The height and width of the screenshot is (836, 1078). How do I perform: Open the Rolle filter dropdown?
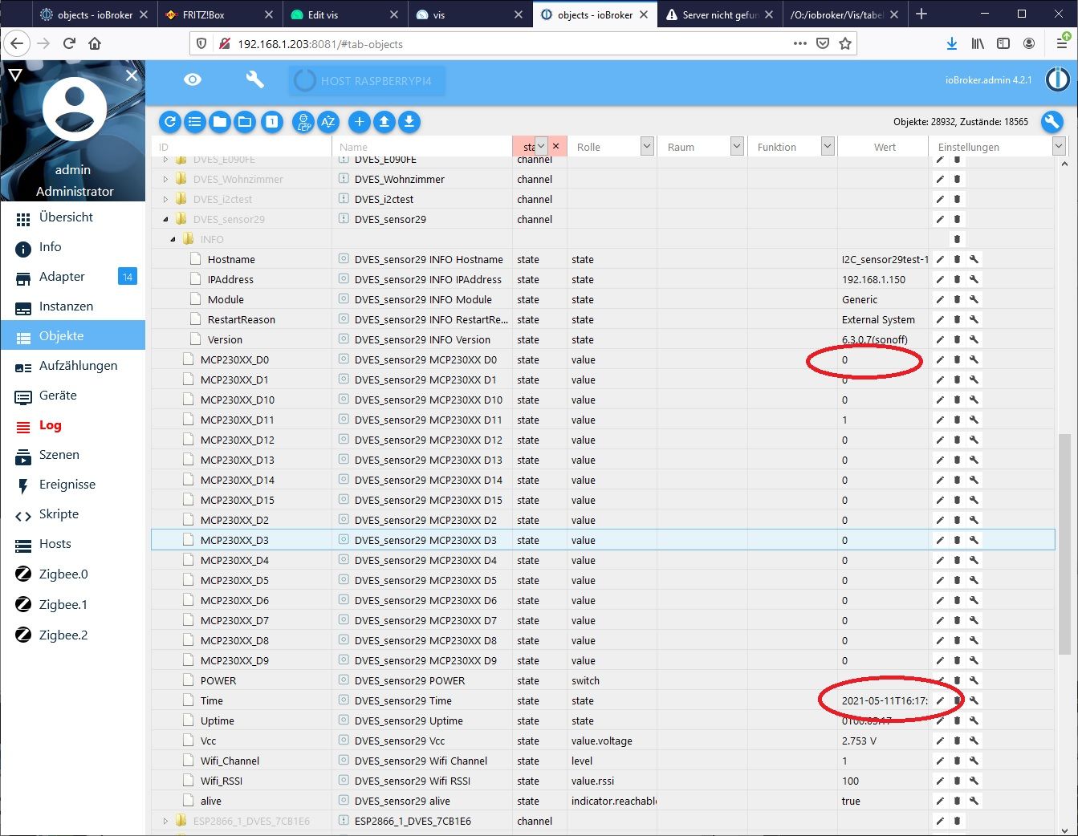click(x=647, y=146)
